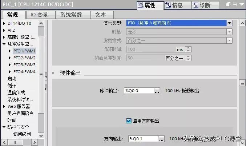Click the 循环时间 spinner arrows
This screenshot has height=146, width=246.
188,49
